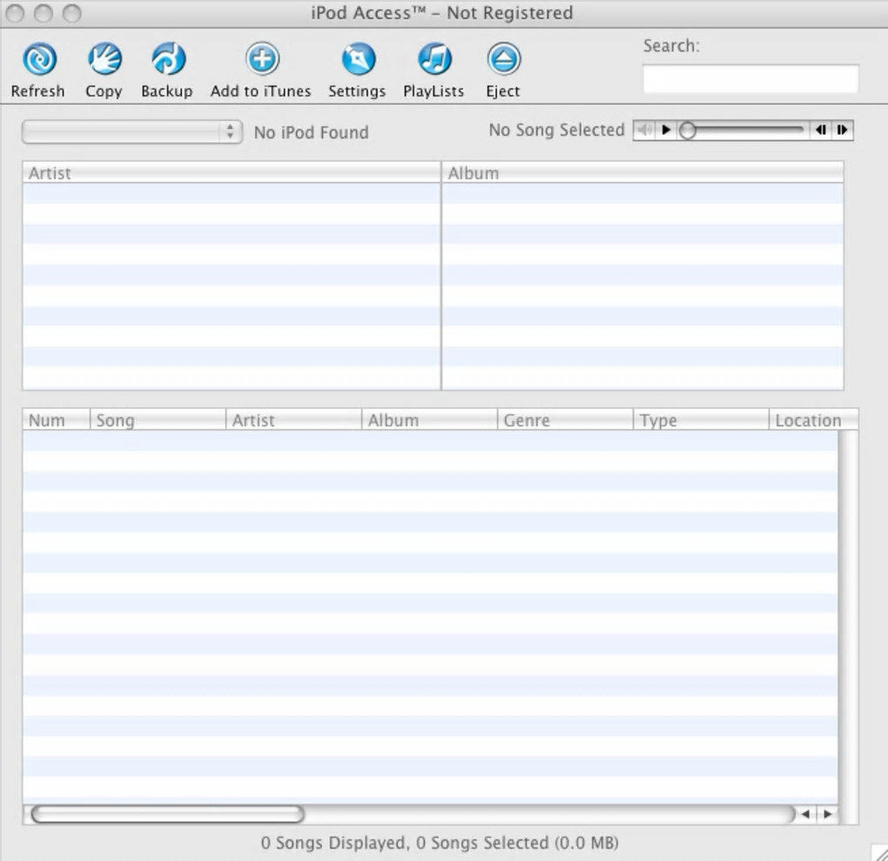
Task: Click the Add to iTunes icon
Action: [262, 59]
